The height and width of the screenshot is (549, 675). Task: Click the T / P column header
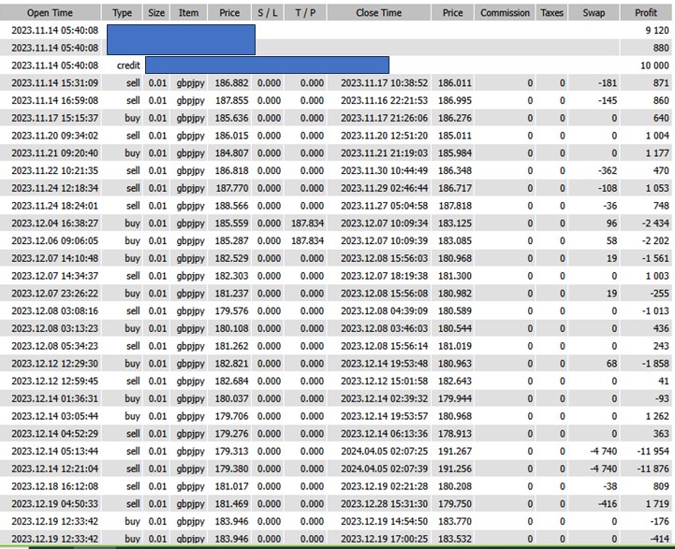coord(305,13)
